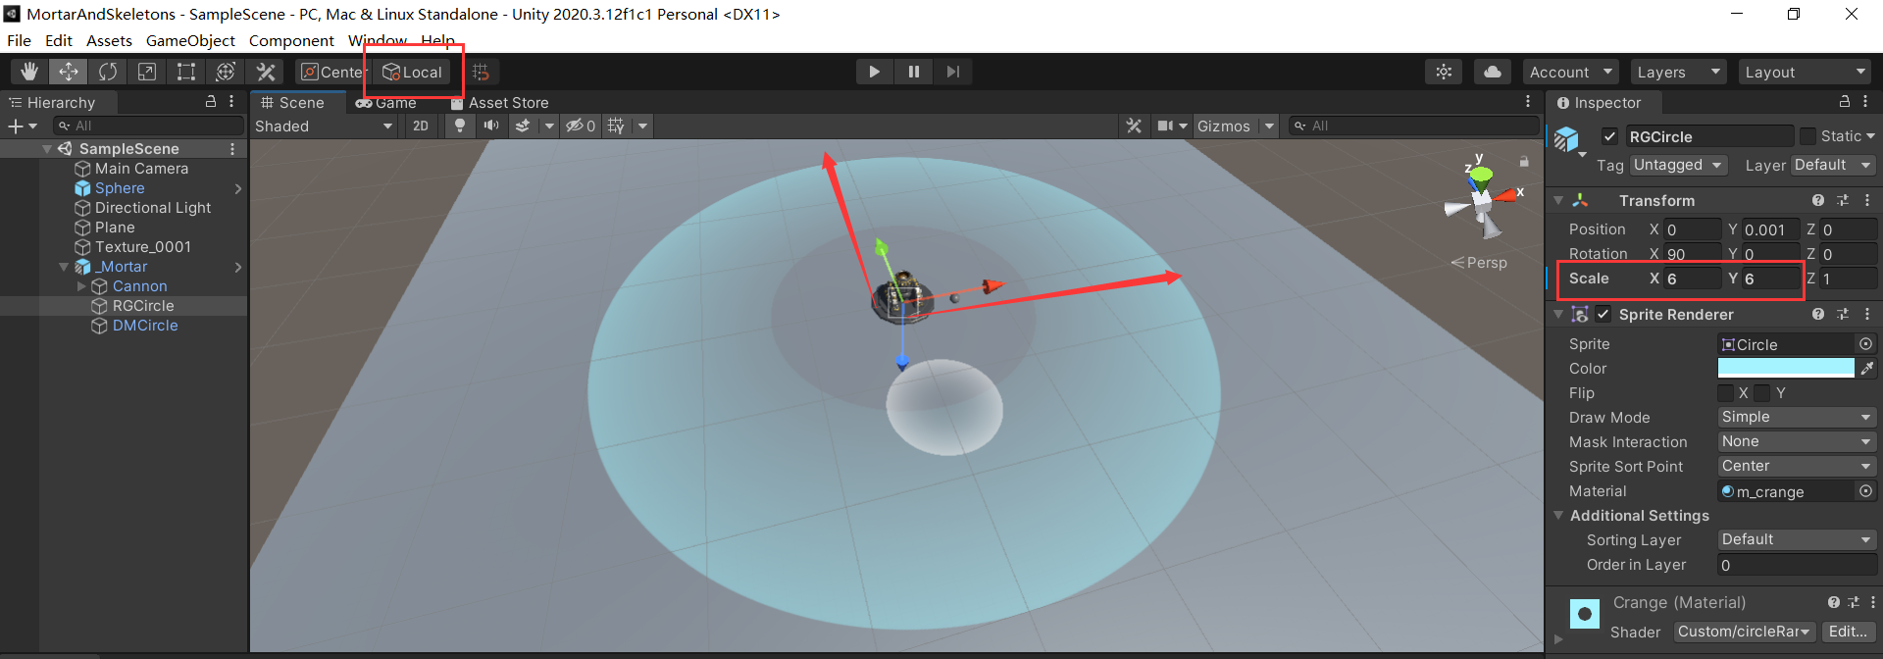Open Collaborate sun icon
Viewport: 1883px width, 659px height.
(1444, 72)
